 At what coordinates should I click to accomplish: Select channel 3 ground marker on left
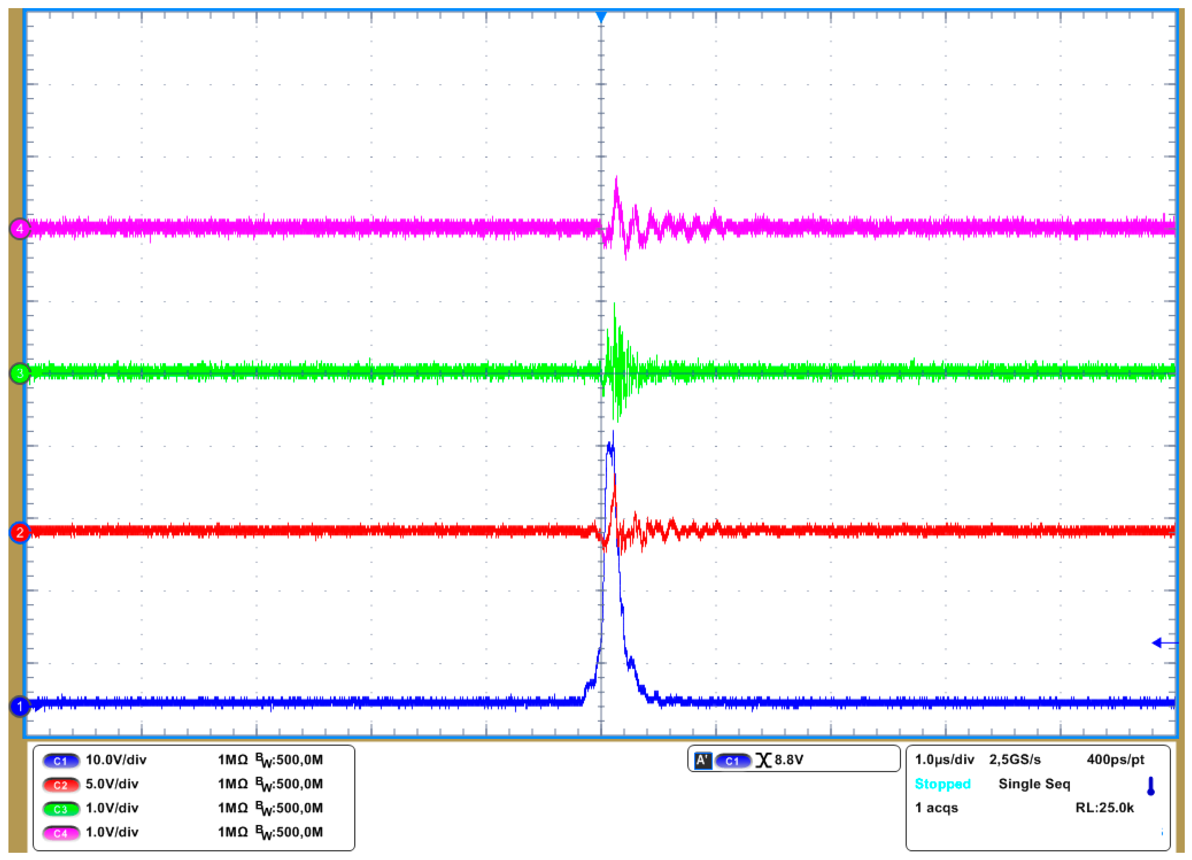[20, 374]
